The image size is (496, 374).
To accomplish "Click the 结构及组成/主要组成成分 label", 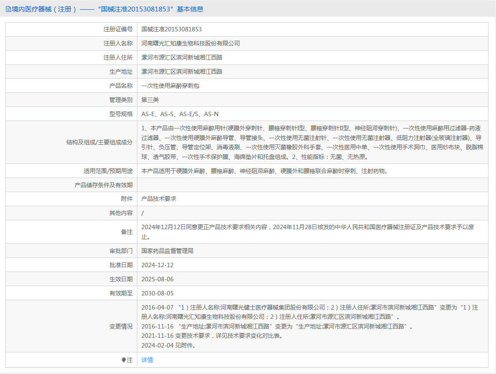I will pos(99,142).
